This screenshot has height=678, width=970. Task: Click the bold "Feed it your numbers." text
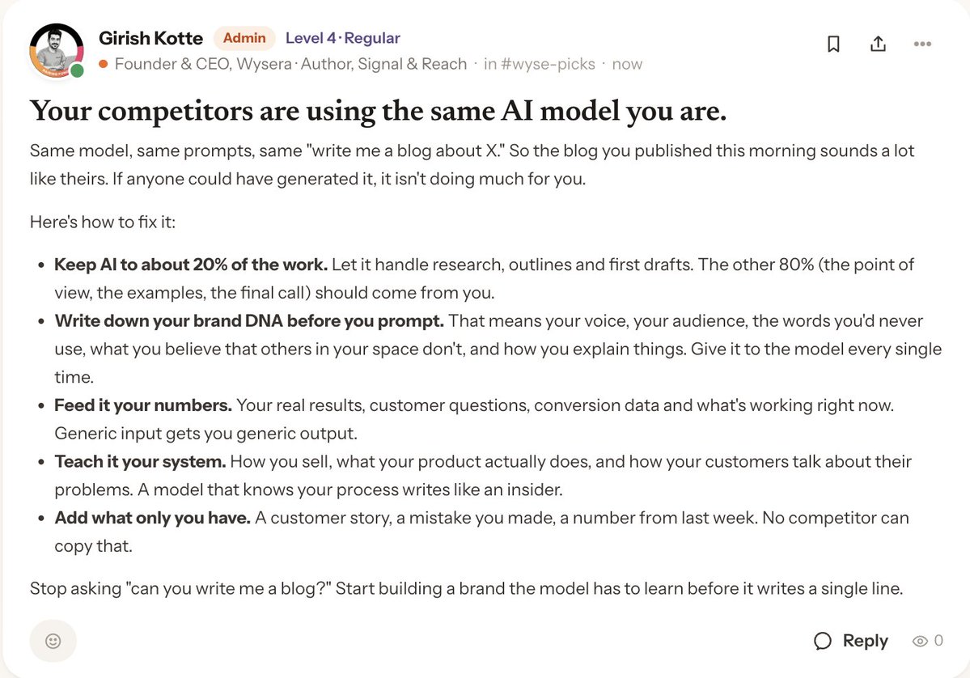[143, 405]
